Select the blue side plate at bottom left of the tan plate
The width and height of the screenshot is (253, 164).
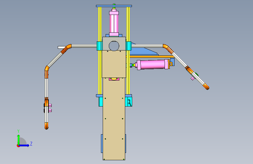click(102, 143)
